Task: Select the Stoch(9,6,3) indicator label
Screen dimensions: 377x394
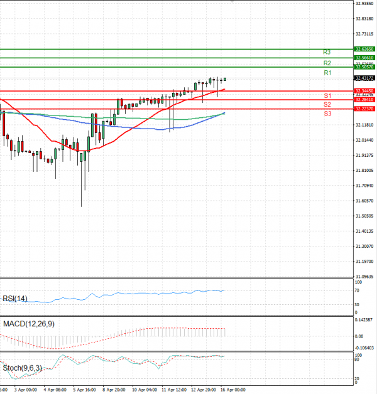Action: pyautogui.click(x=23, y=368)
